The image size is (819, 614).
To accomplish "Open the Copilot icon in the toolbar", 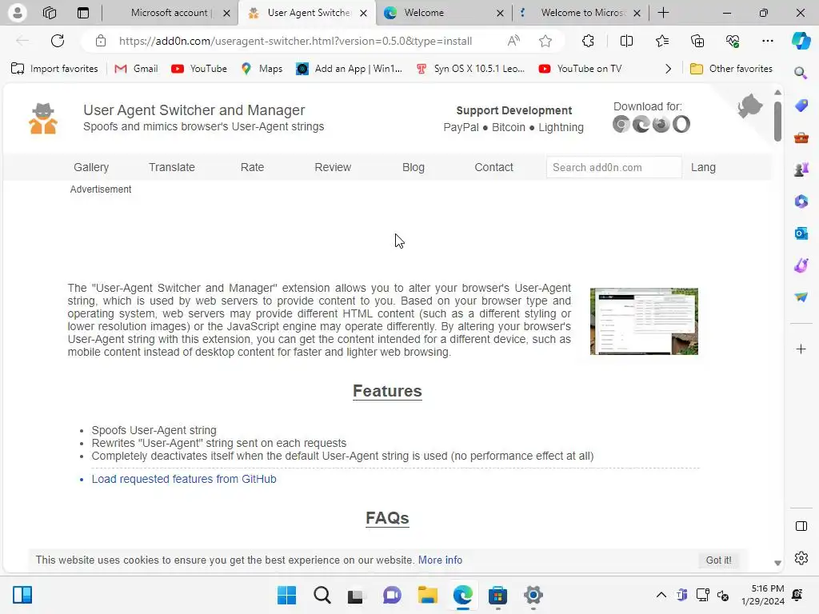I will pyautogui.click(x=801, y=41).
